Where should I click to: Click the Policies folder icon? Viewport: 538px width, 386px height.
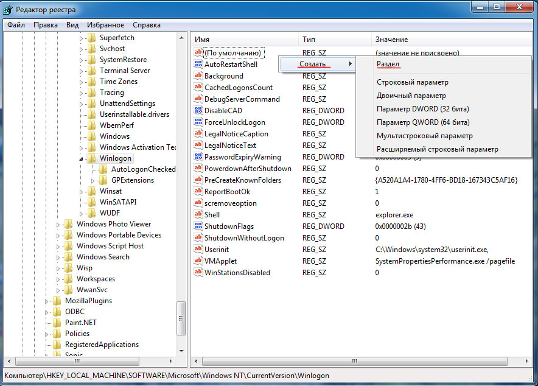pyautogui.click(x=57, y=334)
